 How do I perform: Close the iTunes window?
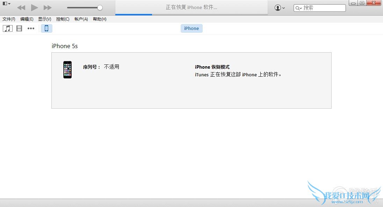coord(374,3)
